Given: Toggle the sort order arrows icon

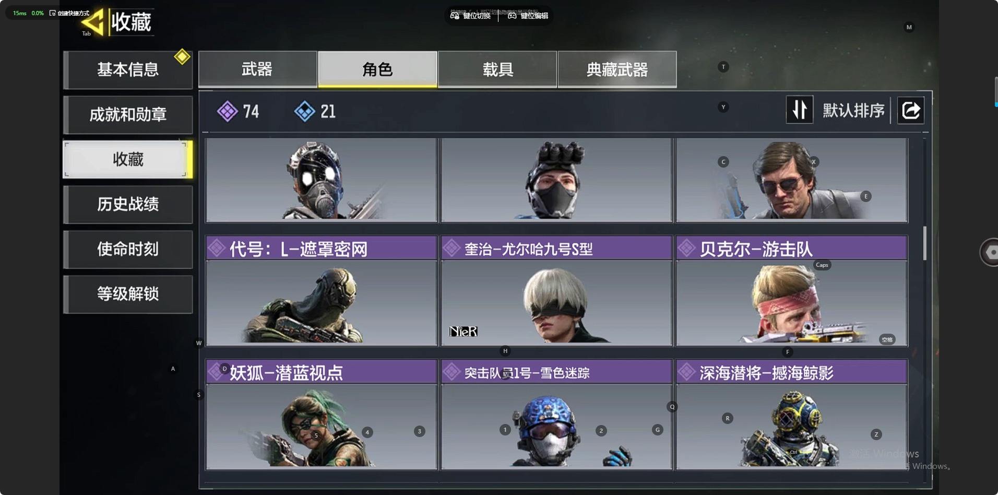Looking at the screenshot, I should coord(800,110).
